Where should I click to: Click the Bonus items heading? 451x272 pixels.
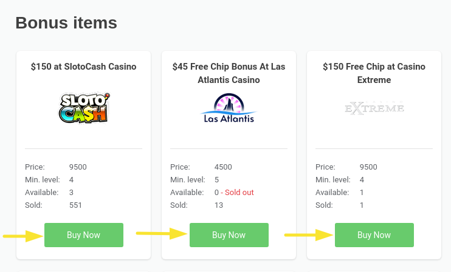66,23
